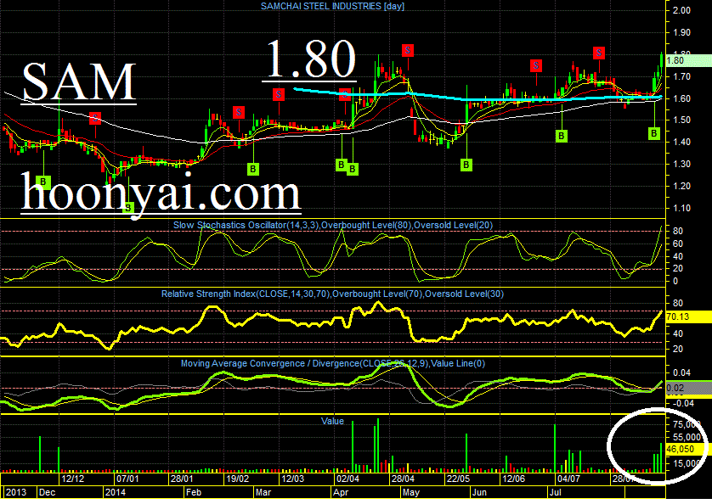Select the Sell marker near the 19/02 date
Image resolution: width=712 pixels, height=504 pixels.
(239, 112)
